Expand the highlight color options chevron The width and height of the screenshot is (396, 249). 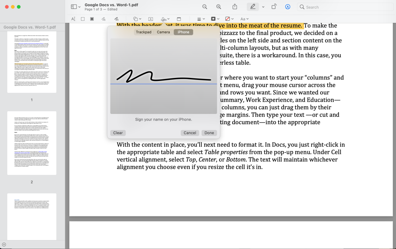click(263, 7)
